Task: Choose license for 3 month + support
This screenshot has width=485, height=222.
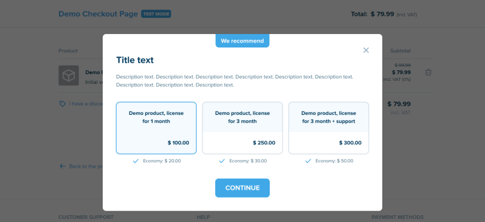Action: point(328,128)
